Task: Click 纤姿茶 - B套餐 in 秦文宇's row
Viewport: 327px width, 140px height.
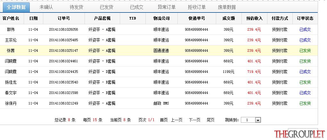Action: click(102, 93)
